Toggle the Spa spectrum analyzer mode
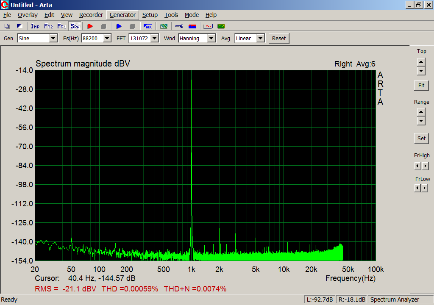 pos(75,26)
